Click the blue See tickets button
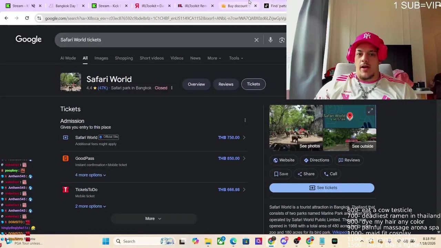This screenshot has width=441, height=248. pos(322,188)
